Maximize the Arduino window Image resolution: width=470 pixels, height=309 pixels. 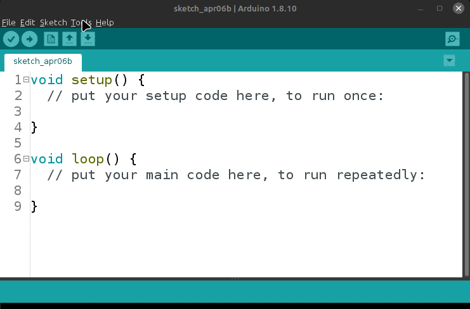pos(440,8)
